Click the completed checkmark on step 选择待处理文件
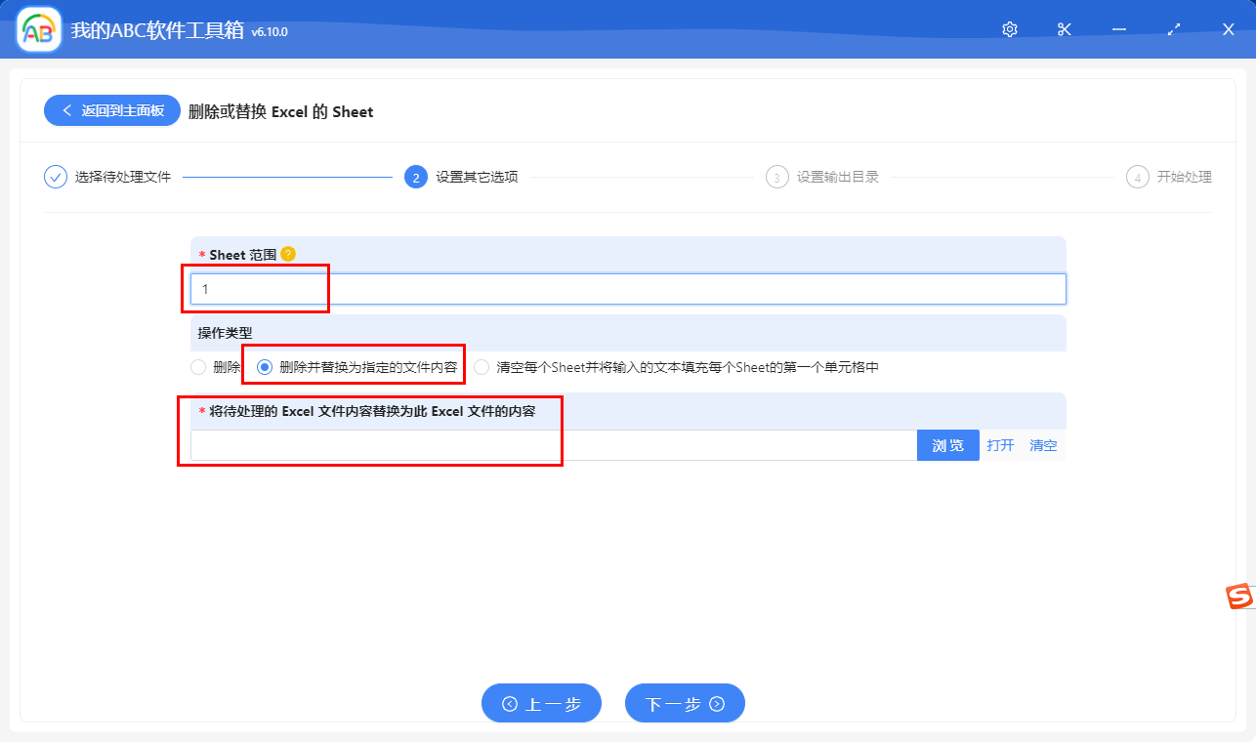The image size is (1256, 742). pyautogui.click(x=55, y=177)
